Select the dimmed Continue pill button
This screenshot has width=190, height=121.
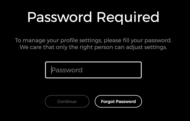tap(67, 101)
